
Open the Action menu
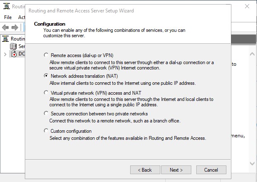(x=21, y=17)
